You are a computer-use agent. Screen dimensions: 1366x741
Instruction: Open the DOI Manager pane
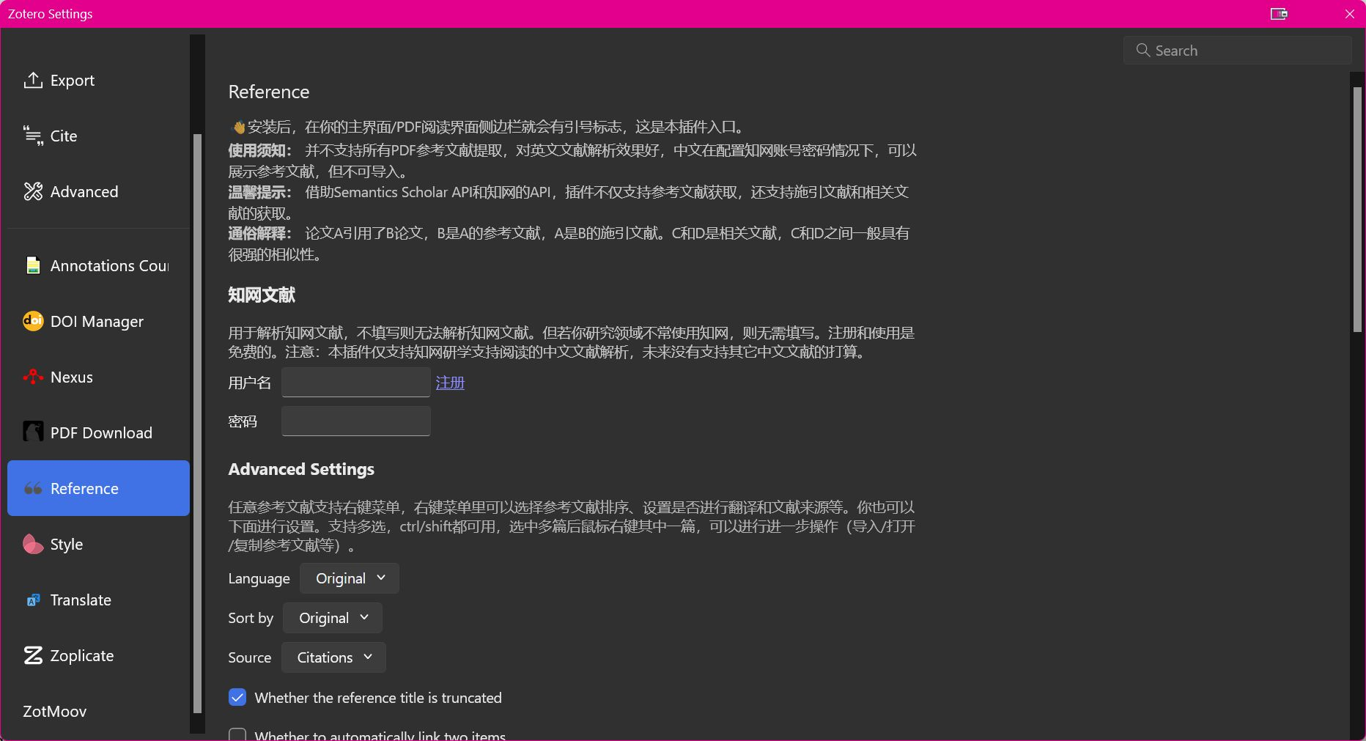tap(98, 321)
